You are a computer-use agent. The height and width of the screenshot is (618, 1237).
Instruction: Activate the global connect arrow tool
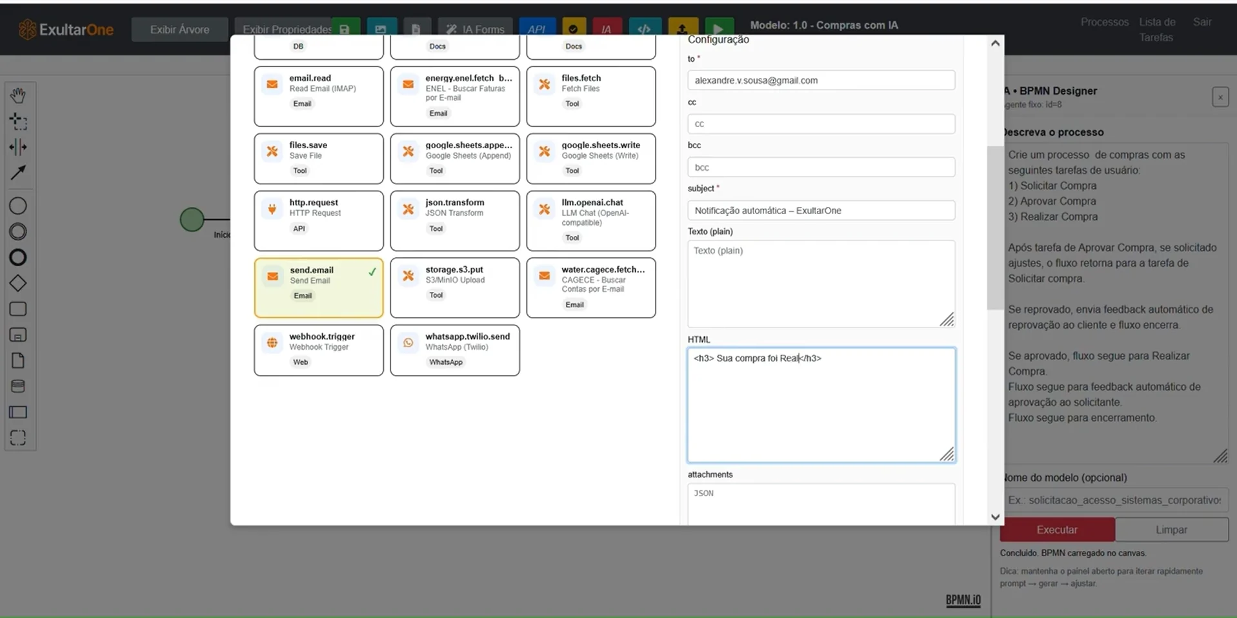point(18,173)
